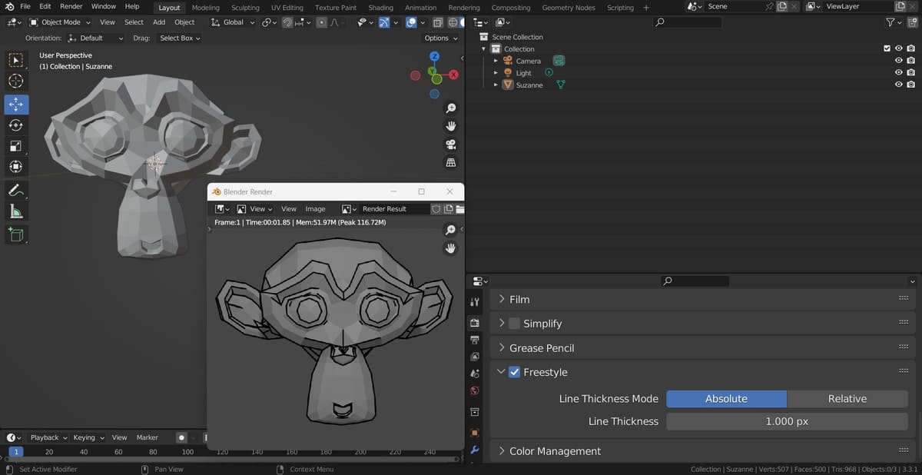Activate the Rotate tool
This screenshot has width=922, height=475.
tap(16, 125)
